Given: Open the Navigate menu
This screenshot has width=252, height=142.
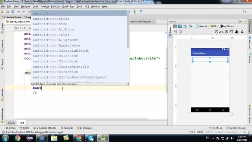Looking at the screenshot, I should 26,7.
